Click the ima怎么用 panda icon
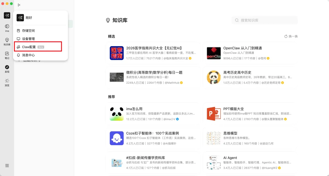This screenshot has width=329, height=176. (x=116, y=114)
